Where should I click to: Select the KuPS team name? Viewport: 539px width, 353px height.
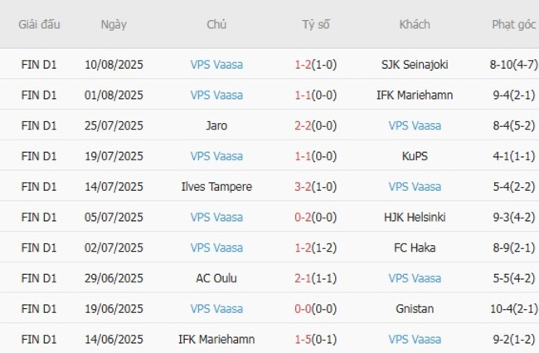(x=415, y=156)
